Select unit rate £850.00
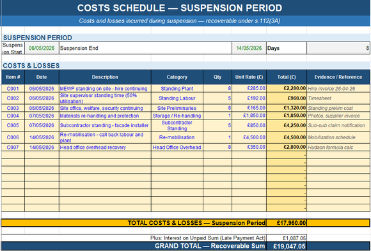The image size is (371, 251). tap(249, 125)
